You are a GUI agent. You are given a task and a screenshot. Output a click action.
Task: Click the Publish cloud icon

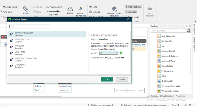click(x=70, y=9)
